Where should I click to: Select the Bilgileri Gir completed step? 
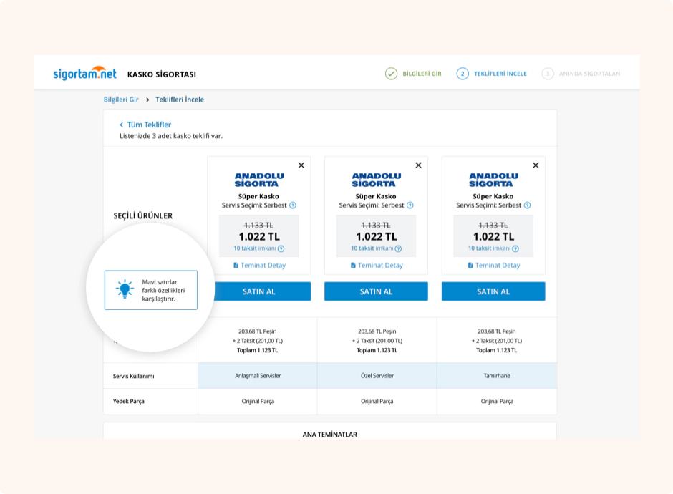[x=413, y=74]
